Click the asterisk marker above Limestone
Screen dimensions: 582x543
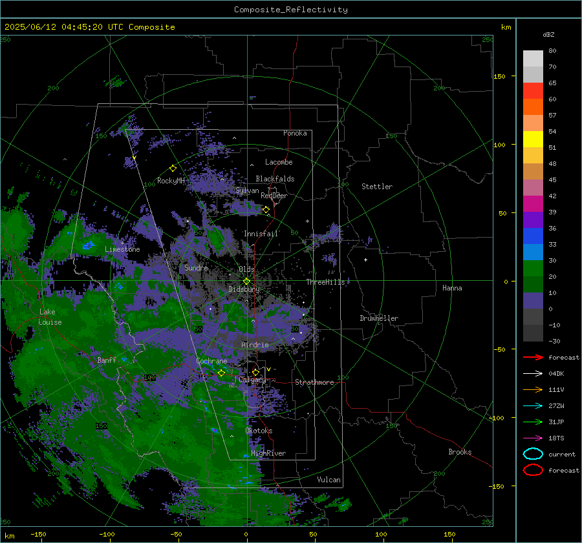coord(122,243)
